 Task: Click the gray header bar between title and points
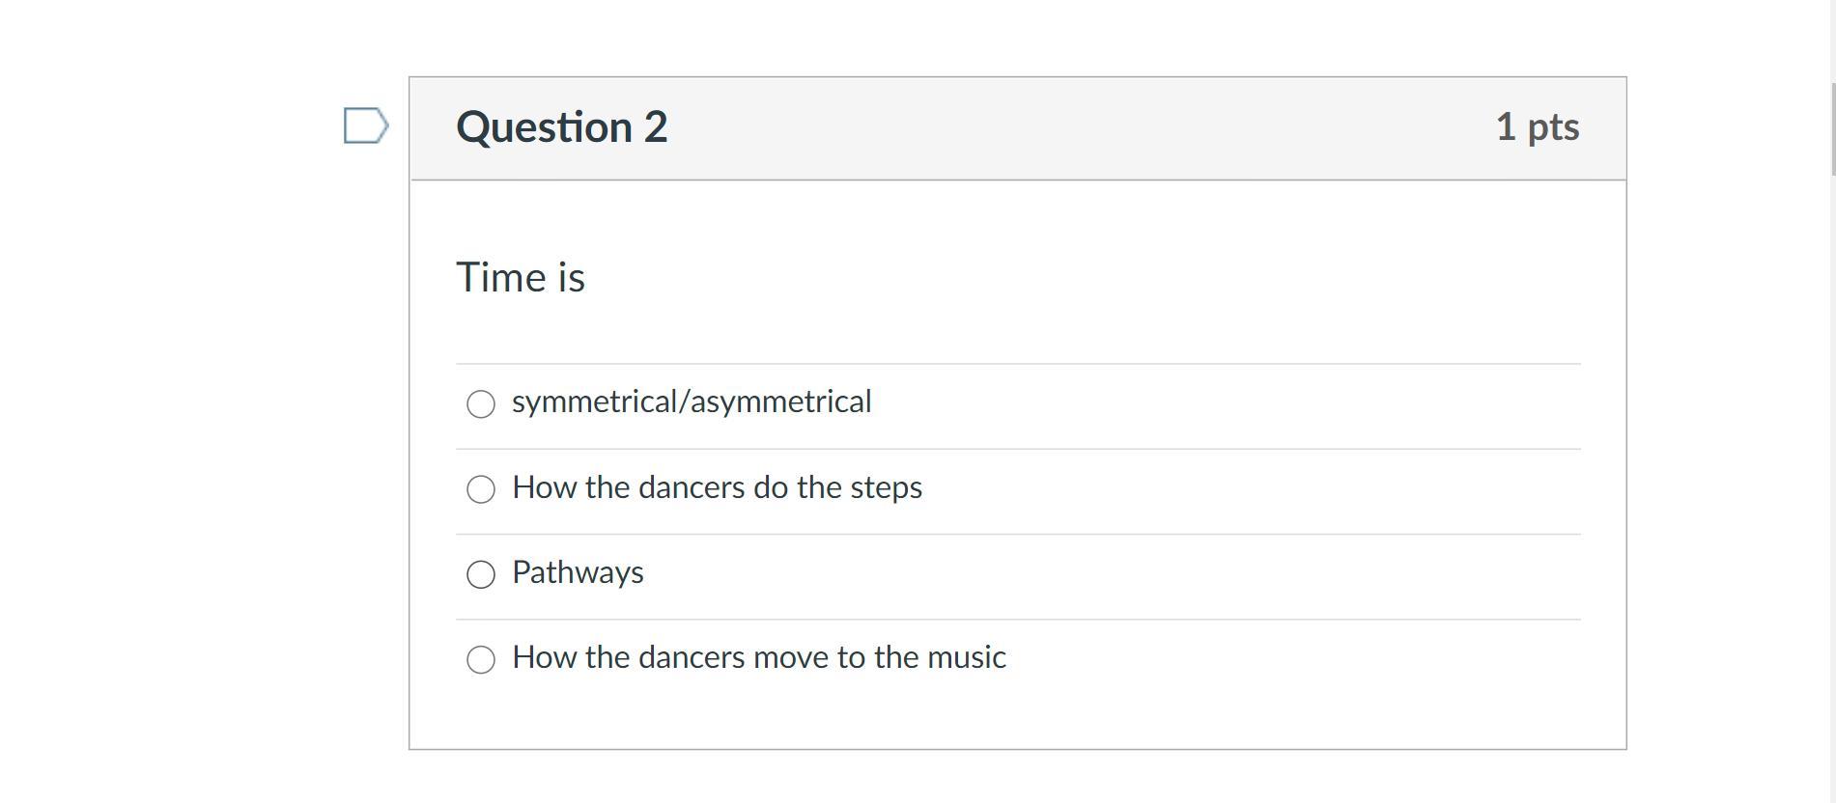click(x=1062, y=127)
